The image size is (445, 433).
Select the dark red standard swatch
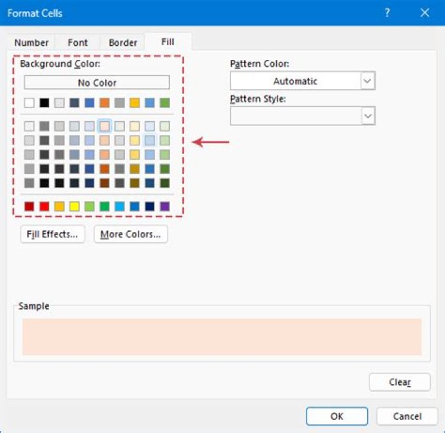click(29, 206)
